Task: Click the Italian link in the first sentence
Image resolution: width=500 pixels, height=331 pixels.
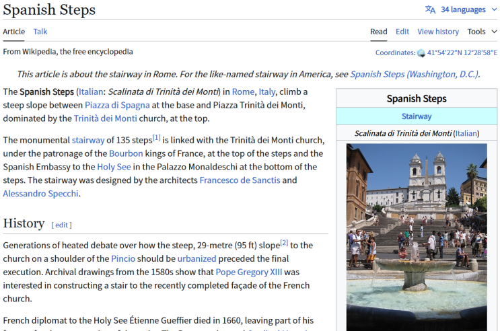Action: coord(91,92)
